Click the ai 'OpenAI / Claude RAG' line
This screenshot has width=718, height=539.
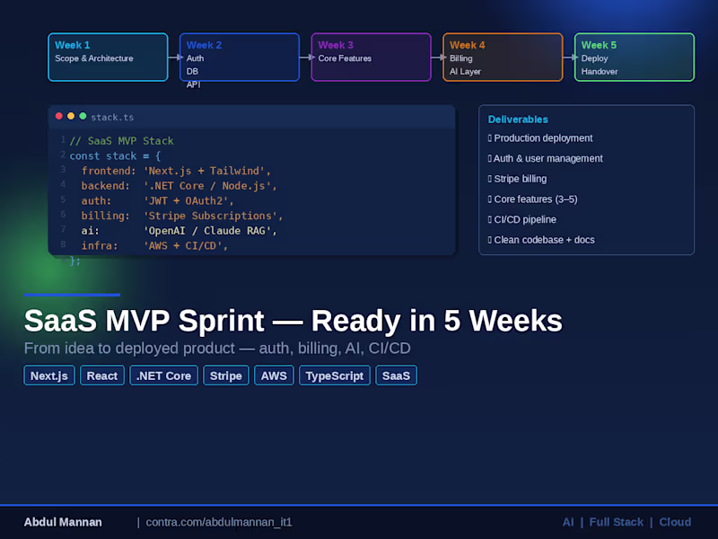(x=179, y=231)
